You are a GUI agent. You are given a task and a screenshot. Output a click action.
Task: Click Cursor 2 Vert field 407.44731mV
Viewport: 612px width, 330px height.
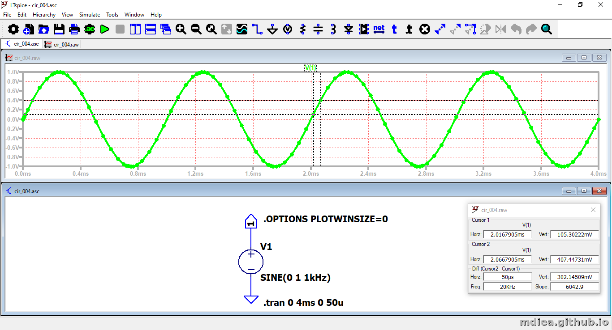pyautogui.click(x=574, y=259)
